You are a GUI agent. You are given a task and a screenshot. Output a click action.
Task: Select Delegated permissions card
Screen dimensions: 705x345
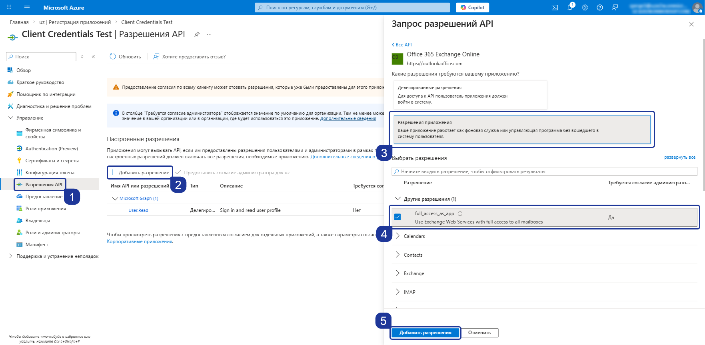click(470, 95)
